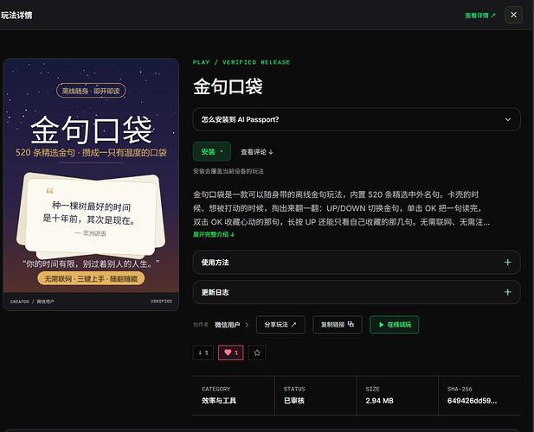Copy link with 复制链接 button

click(338, 325)
